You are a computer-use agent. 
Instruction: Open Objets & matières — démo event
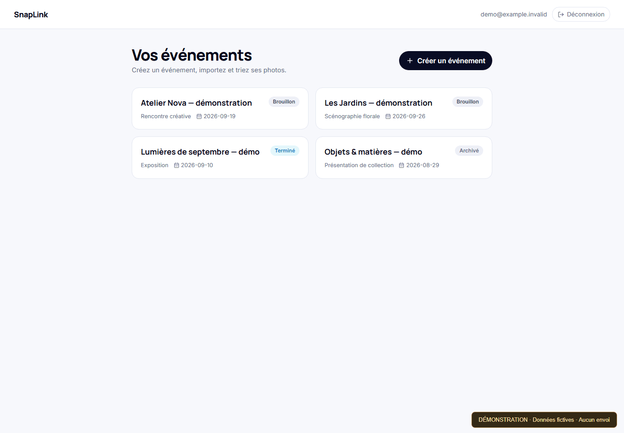404,158
